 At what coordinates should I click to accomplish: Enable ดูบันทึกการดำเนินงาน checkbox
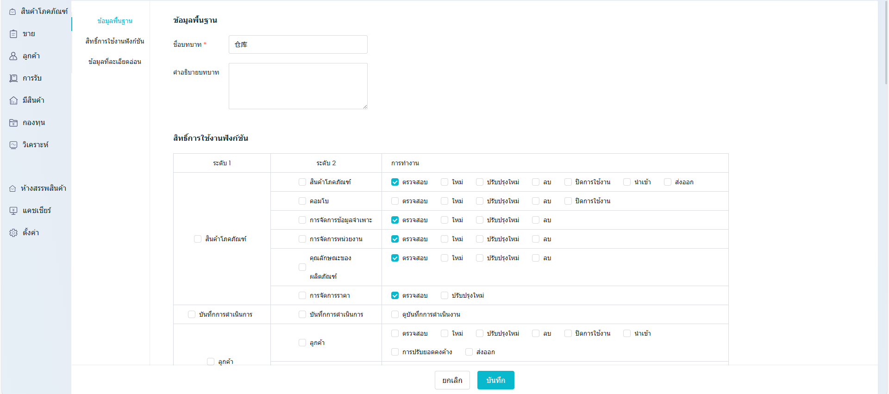pos(395,314)
